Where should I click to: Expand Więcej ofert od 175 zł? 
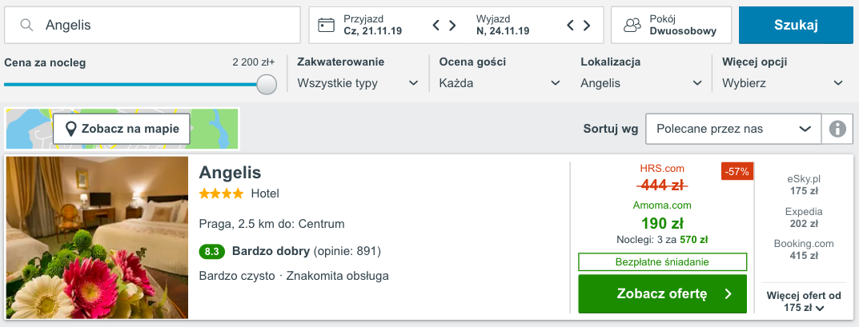tap(804, 301)
